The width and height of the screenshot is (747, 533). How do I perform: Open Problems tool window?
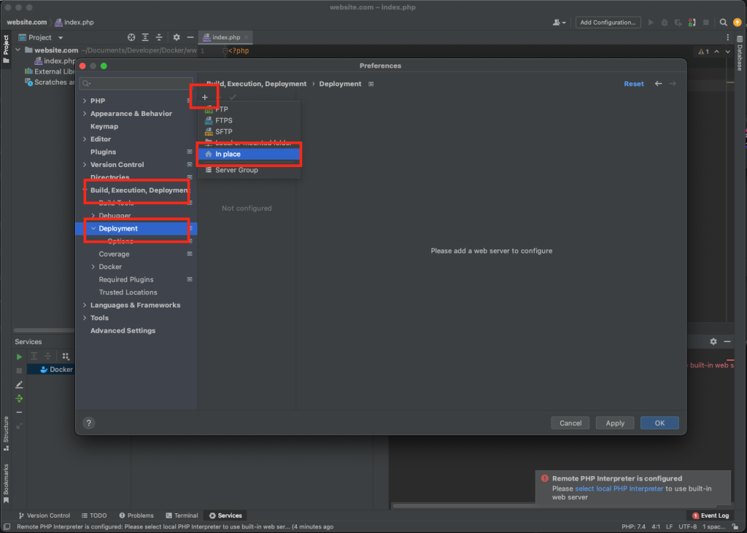click(x=136, y=516)
